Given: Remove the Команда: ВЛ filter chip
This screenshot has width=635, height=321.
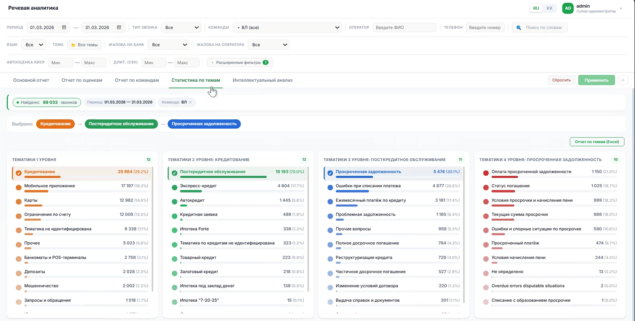Looking at the screenshot, I should click(x=190, y=102).
